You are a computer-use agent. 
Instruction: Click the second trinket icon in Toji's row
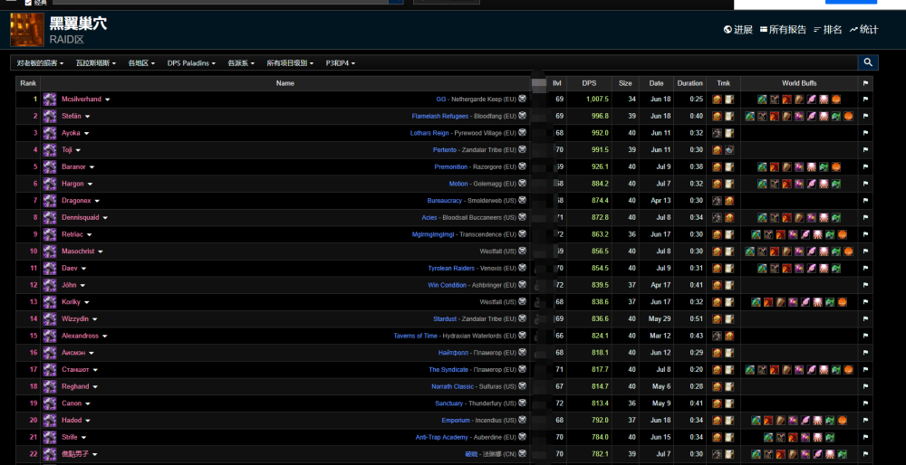(x=729, y=150)
